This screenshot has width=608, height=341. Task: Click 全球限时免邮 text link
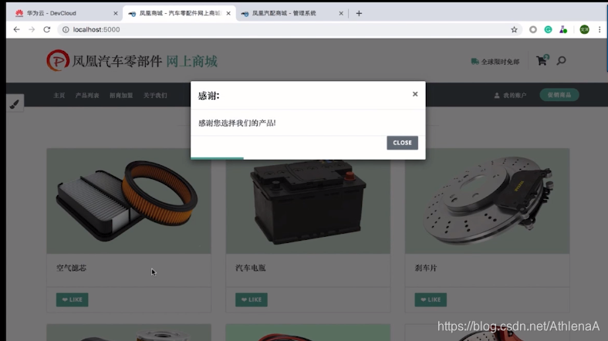pos(500,62)
